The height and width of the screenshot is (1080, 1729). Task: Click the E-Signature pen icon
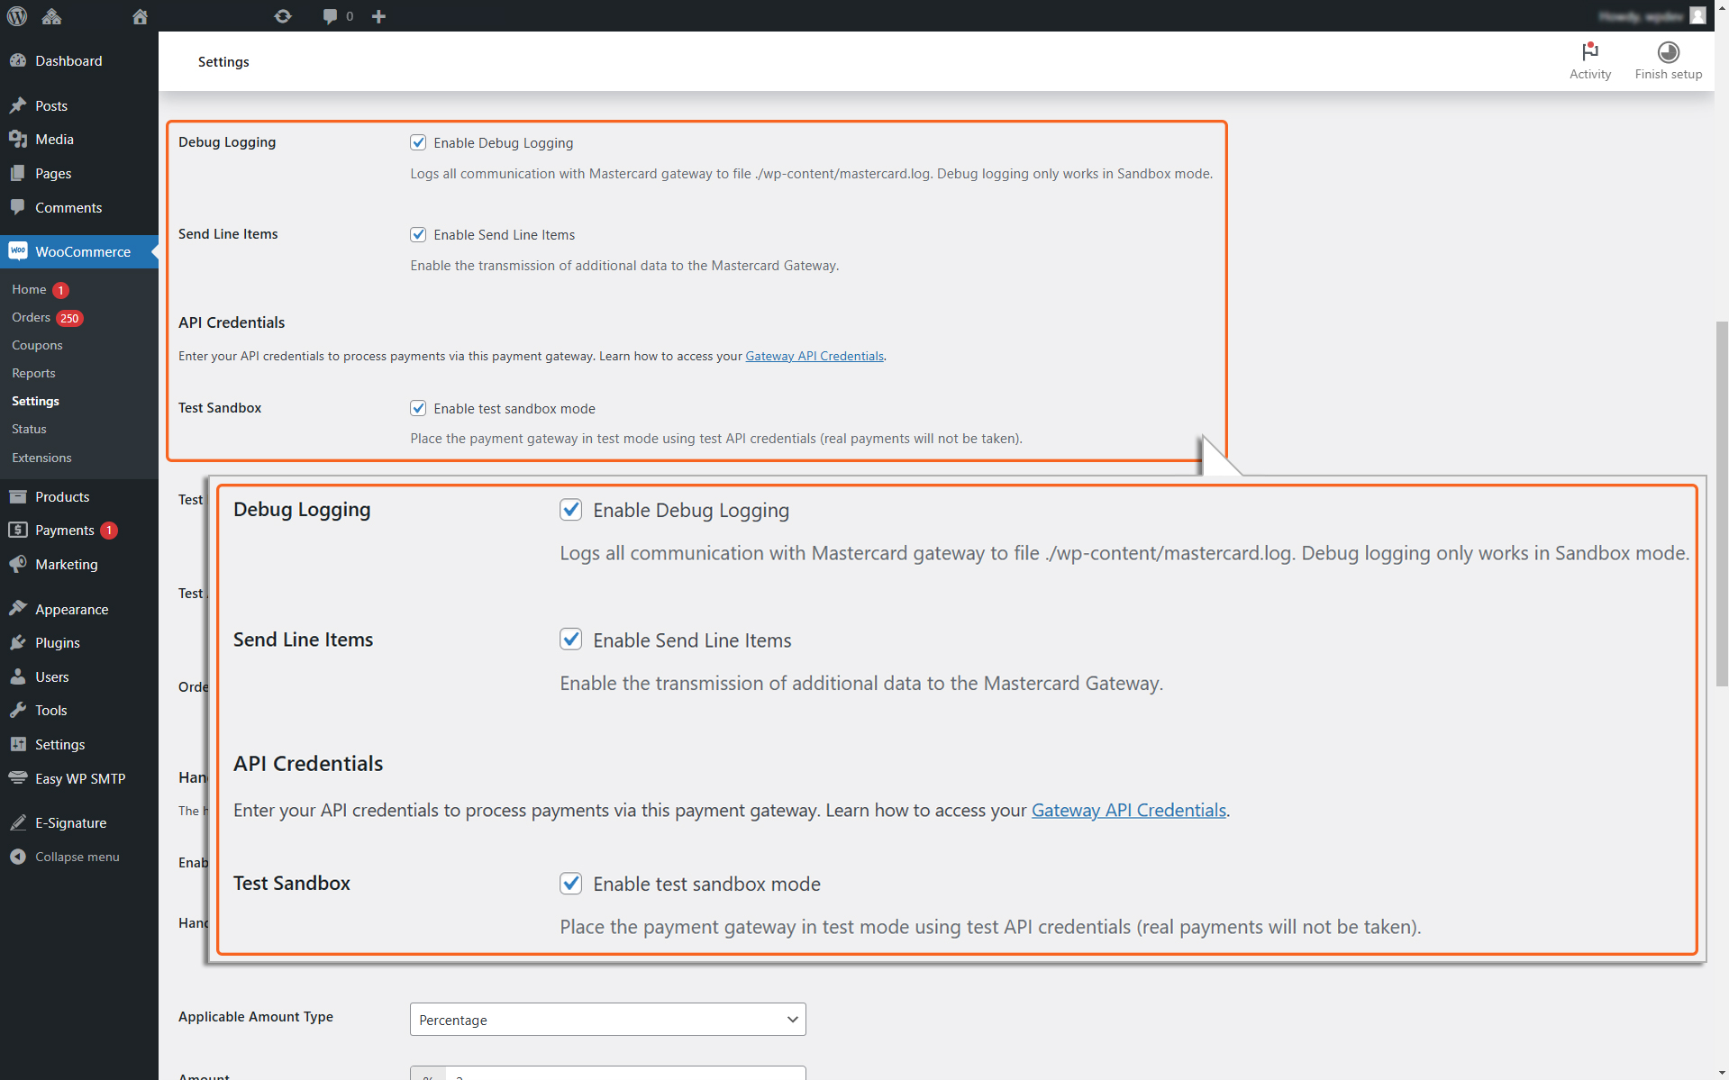point(18,822)
